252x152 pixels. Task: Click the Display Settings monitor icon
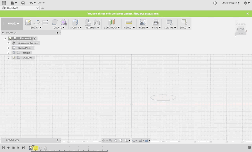click(134, 140)
